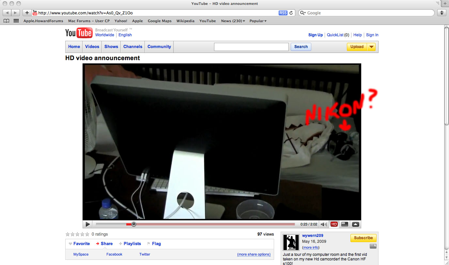Click the English language link

(x=125, y=35)
